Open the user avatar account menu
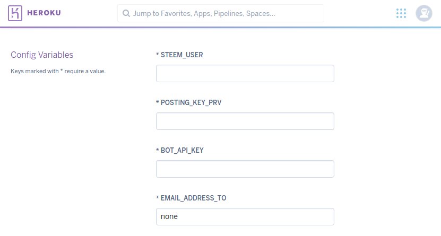 [423, 13]
